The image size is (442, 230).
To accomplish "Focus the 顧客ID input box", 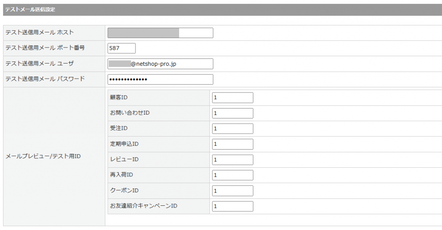I will [x=232, y=98].
